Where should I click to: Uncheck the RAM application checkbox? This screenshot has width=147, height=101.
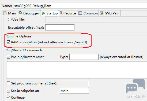pyautogui.click(x=9, y=42)
